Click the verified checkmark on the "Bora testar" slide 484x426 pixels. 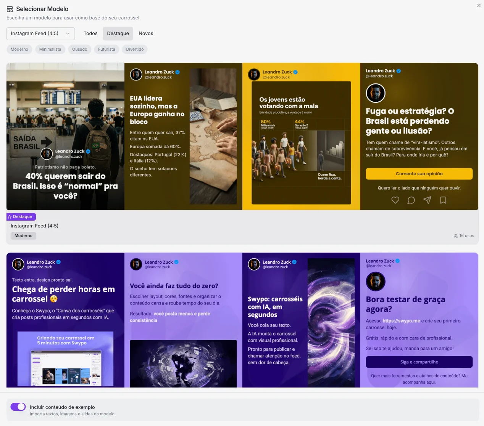click(397, 261)
